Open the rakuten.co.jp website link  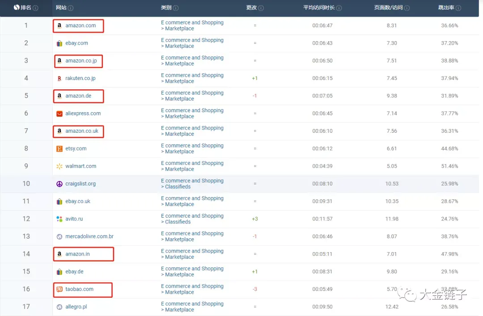(x=80, y=78)
